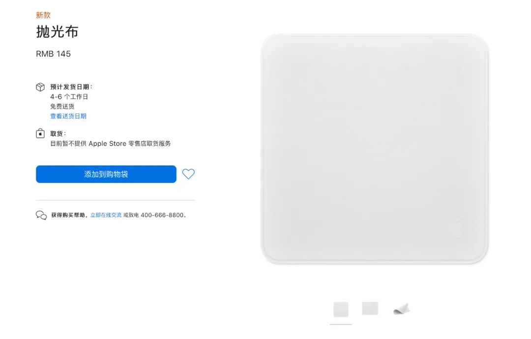Click the chat bubbles help icon
Image resolution: width=531 pixels, height=339 pixels.
pyautogui.click(x=41, y=215)
